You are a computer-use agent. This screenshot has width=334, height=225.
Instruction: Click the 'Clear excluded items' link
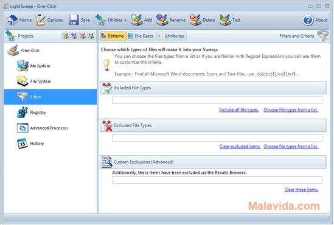click(x=240, y=147)
